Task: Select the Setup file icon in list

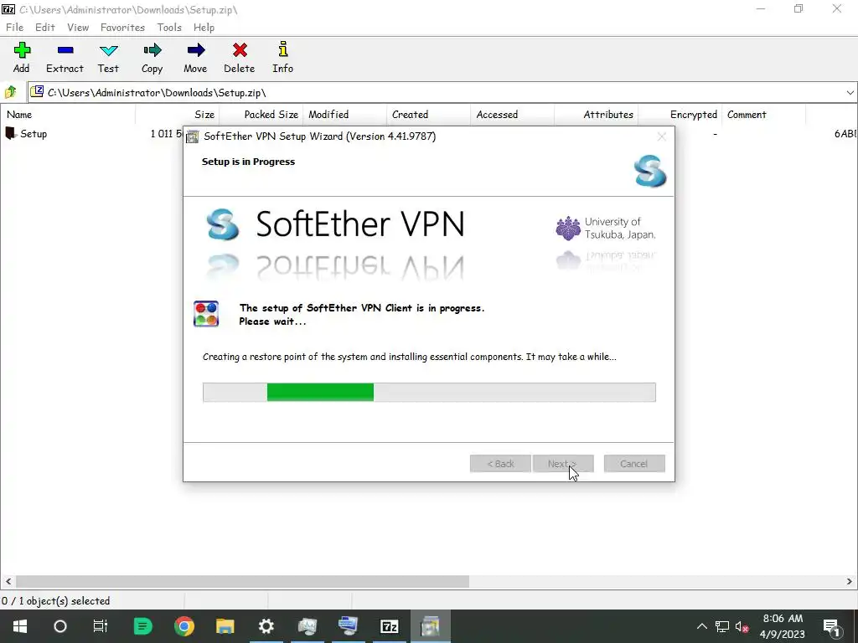Action: tap(10, 133)
